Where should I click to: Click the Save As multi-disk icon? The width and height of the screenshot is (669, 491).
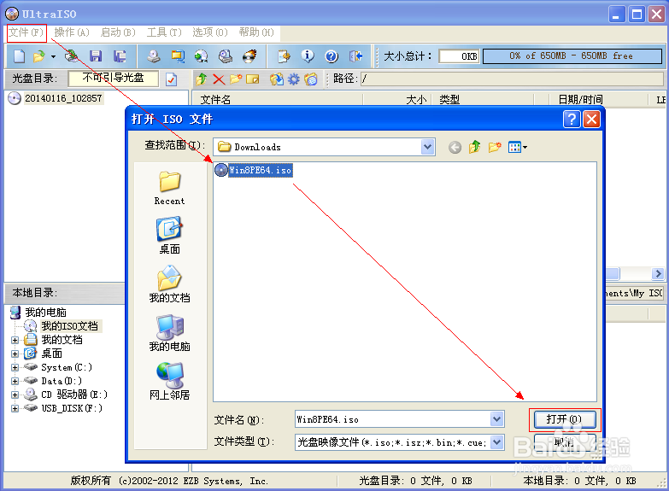tap(120, 56)
